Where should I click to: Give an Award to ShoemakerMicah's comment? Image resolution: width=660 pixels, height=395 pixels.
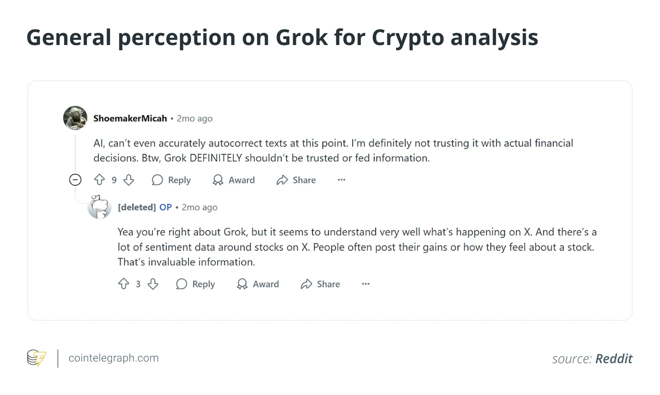click(x=233, y=180)
